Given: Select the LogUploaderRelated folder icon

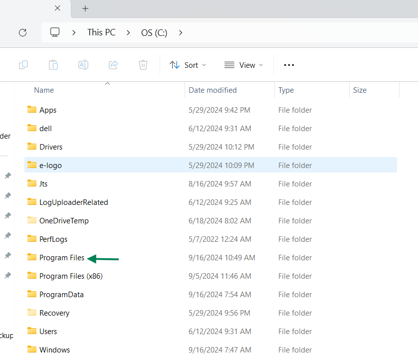Looking at the screenshot, I should [x=32, y=201].
